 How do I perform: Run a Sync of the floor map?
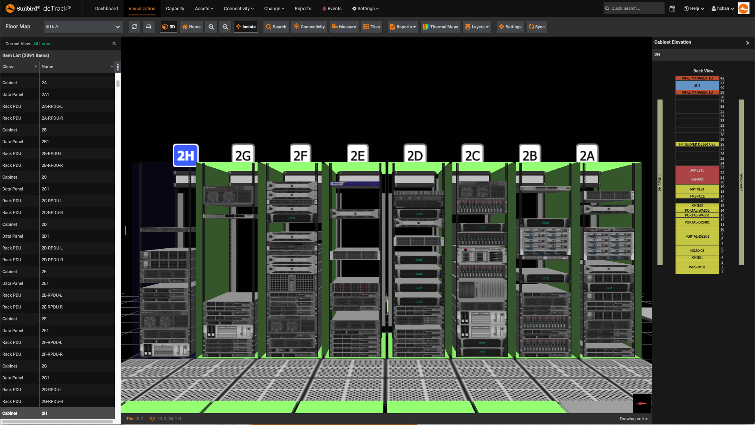click(537, 27)
